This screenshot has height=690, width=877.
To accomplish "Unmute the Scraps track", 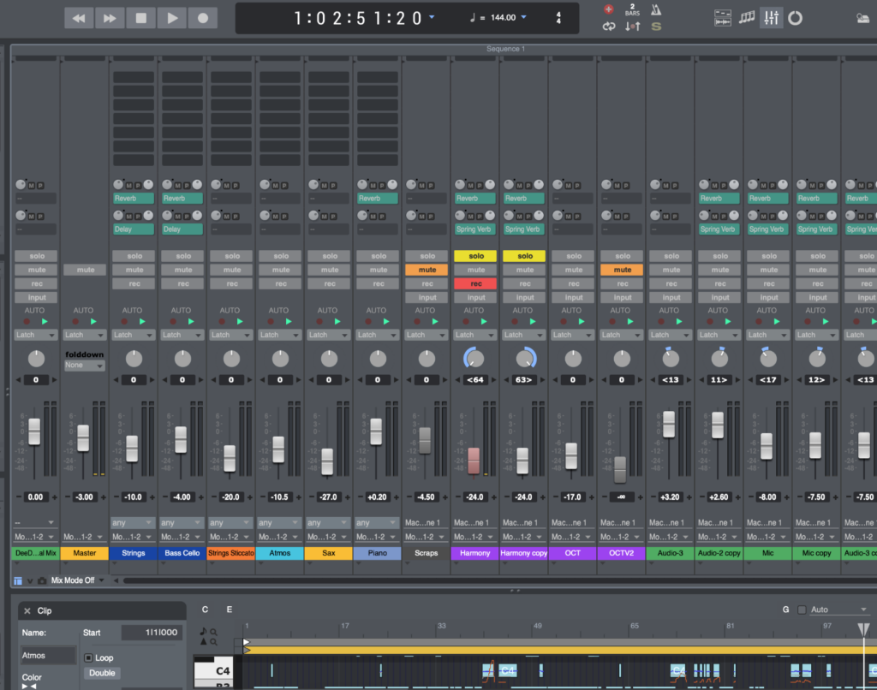I will 427,270.
